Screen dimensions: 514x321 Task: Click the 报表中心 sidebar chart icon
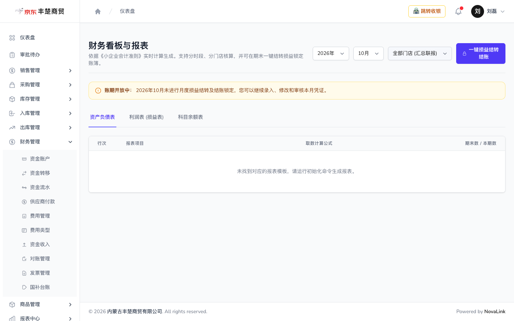pos(12,319)
